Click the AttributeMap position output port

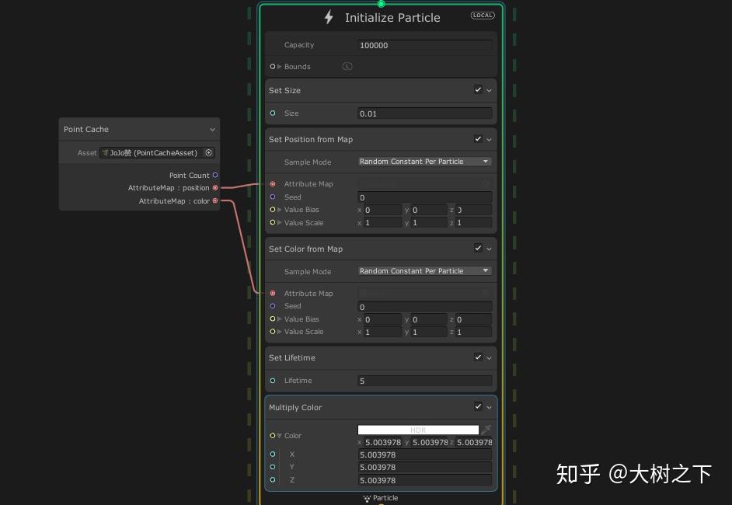tap(216, 187)
